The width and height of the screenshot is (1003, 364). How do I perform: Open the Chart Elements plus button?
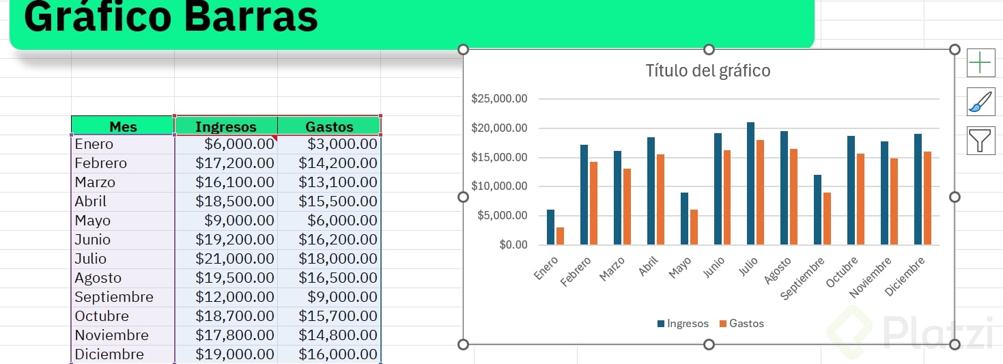980,63
